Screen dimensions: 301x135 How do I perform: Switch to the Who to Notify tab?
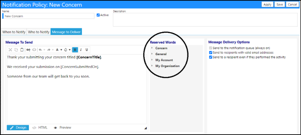tap(39, 32)
